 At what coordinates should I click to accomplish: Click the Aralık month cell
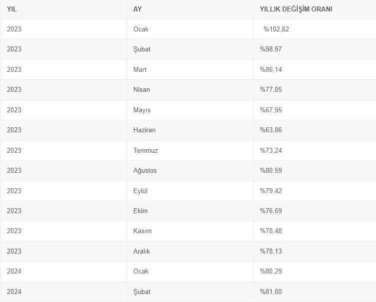point(141,251)
